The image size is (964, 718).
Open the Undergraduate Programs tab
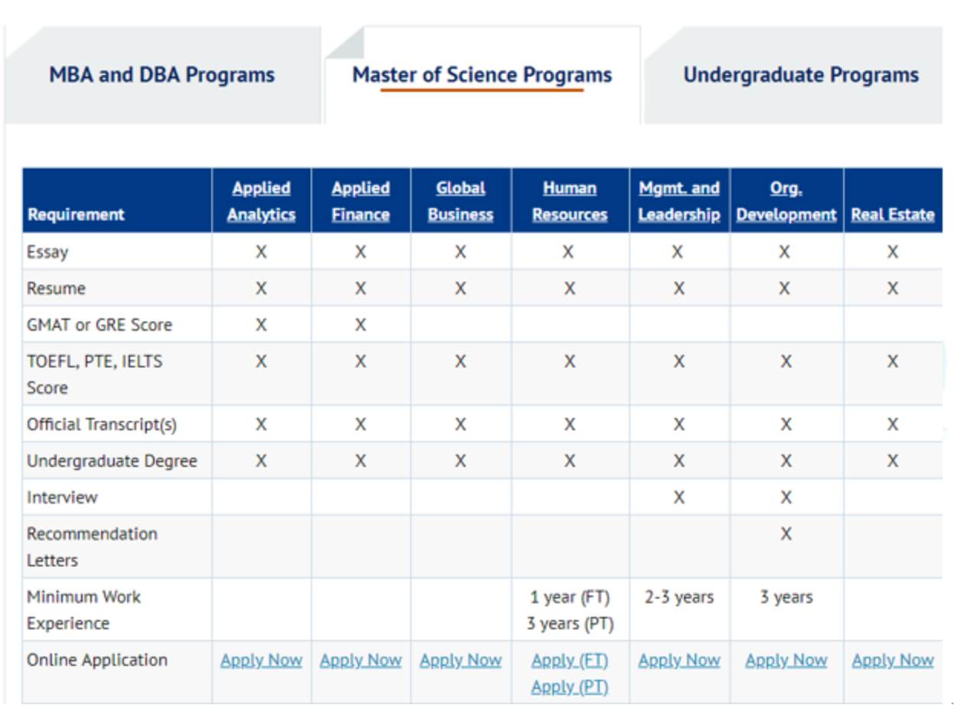pyautogui.click(x=800, y=75)
